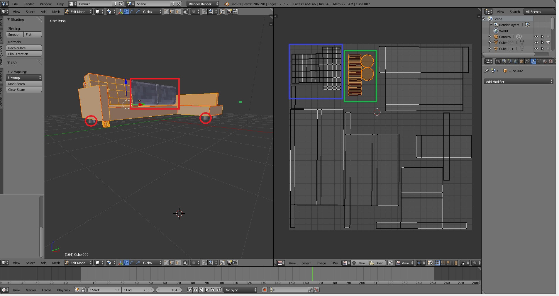This screenshot has width=559, height=296.
Task: Click the record auto-keyframe button
Action: (x=265, y=290)
